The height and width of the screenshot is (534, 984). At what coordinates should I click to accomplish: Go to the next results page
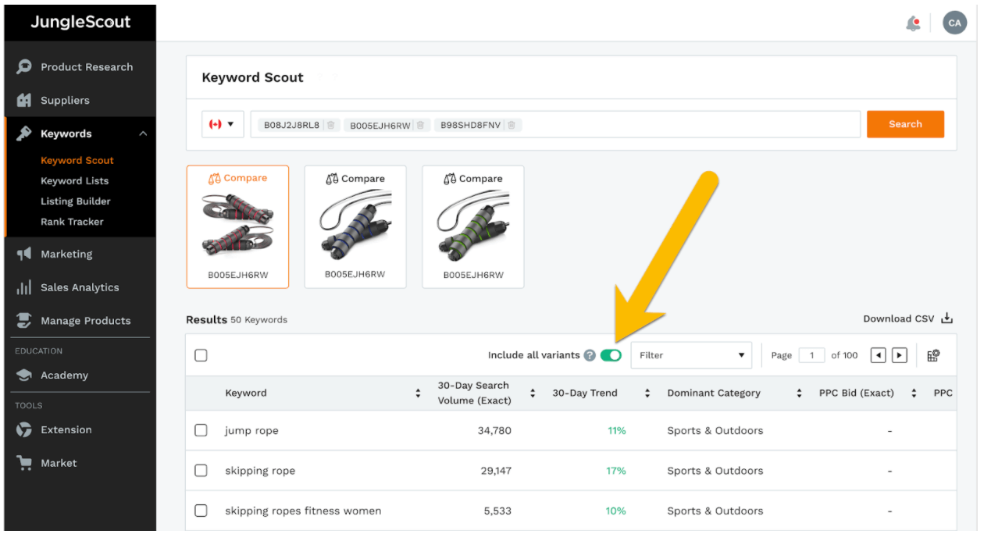pos(899,355)
